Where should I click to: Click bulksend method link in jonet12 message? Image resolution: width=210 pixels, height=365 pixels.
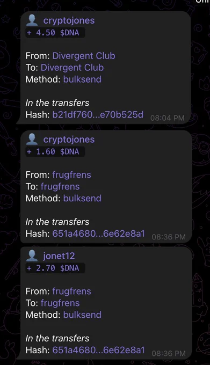(x=82, y=315)
